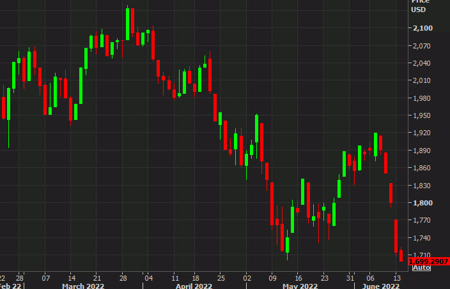This screenshot has height=289, width=450.
Task: Click the 16 date label in May
Action: click(299, 278)
